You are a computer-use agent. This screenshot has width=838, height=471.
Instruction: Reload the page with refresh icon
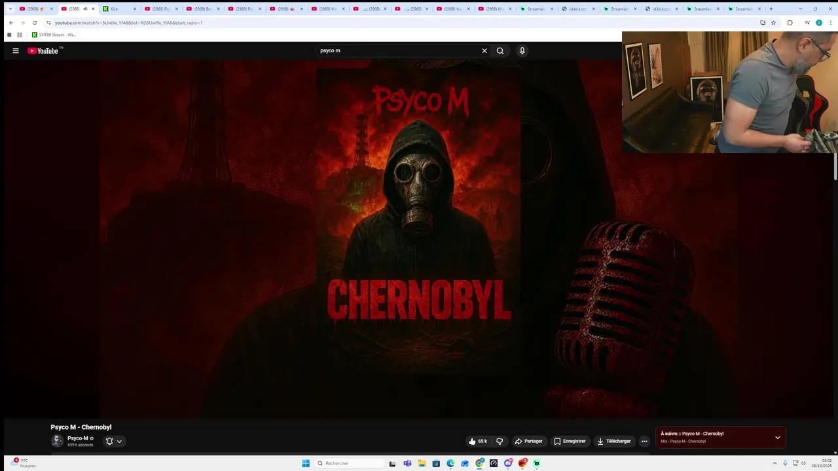[35, 22]
